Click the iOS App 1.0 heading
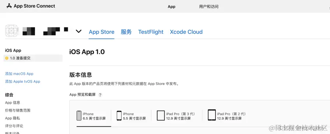330x134 pixels. [x=87, y=52]
